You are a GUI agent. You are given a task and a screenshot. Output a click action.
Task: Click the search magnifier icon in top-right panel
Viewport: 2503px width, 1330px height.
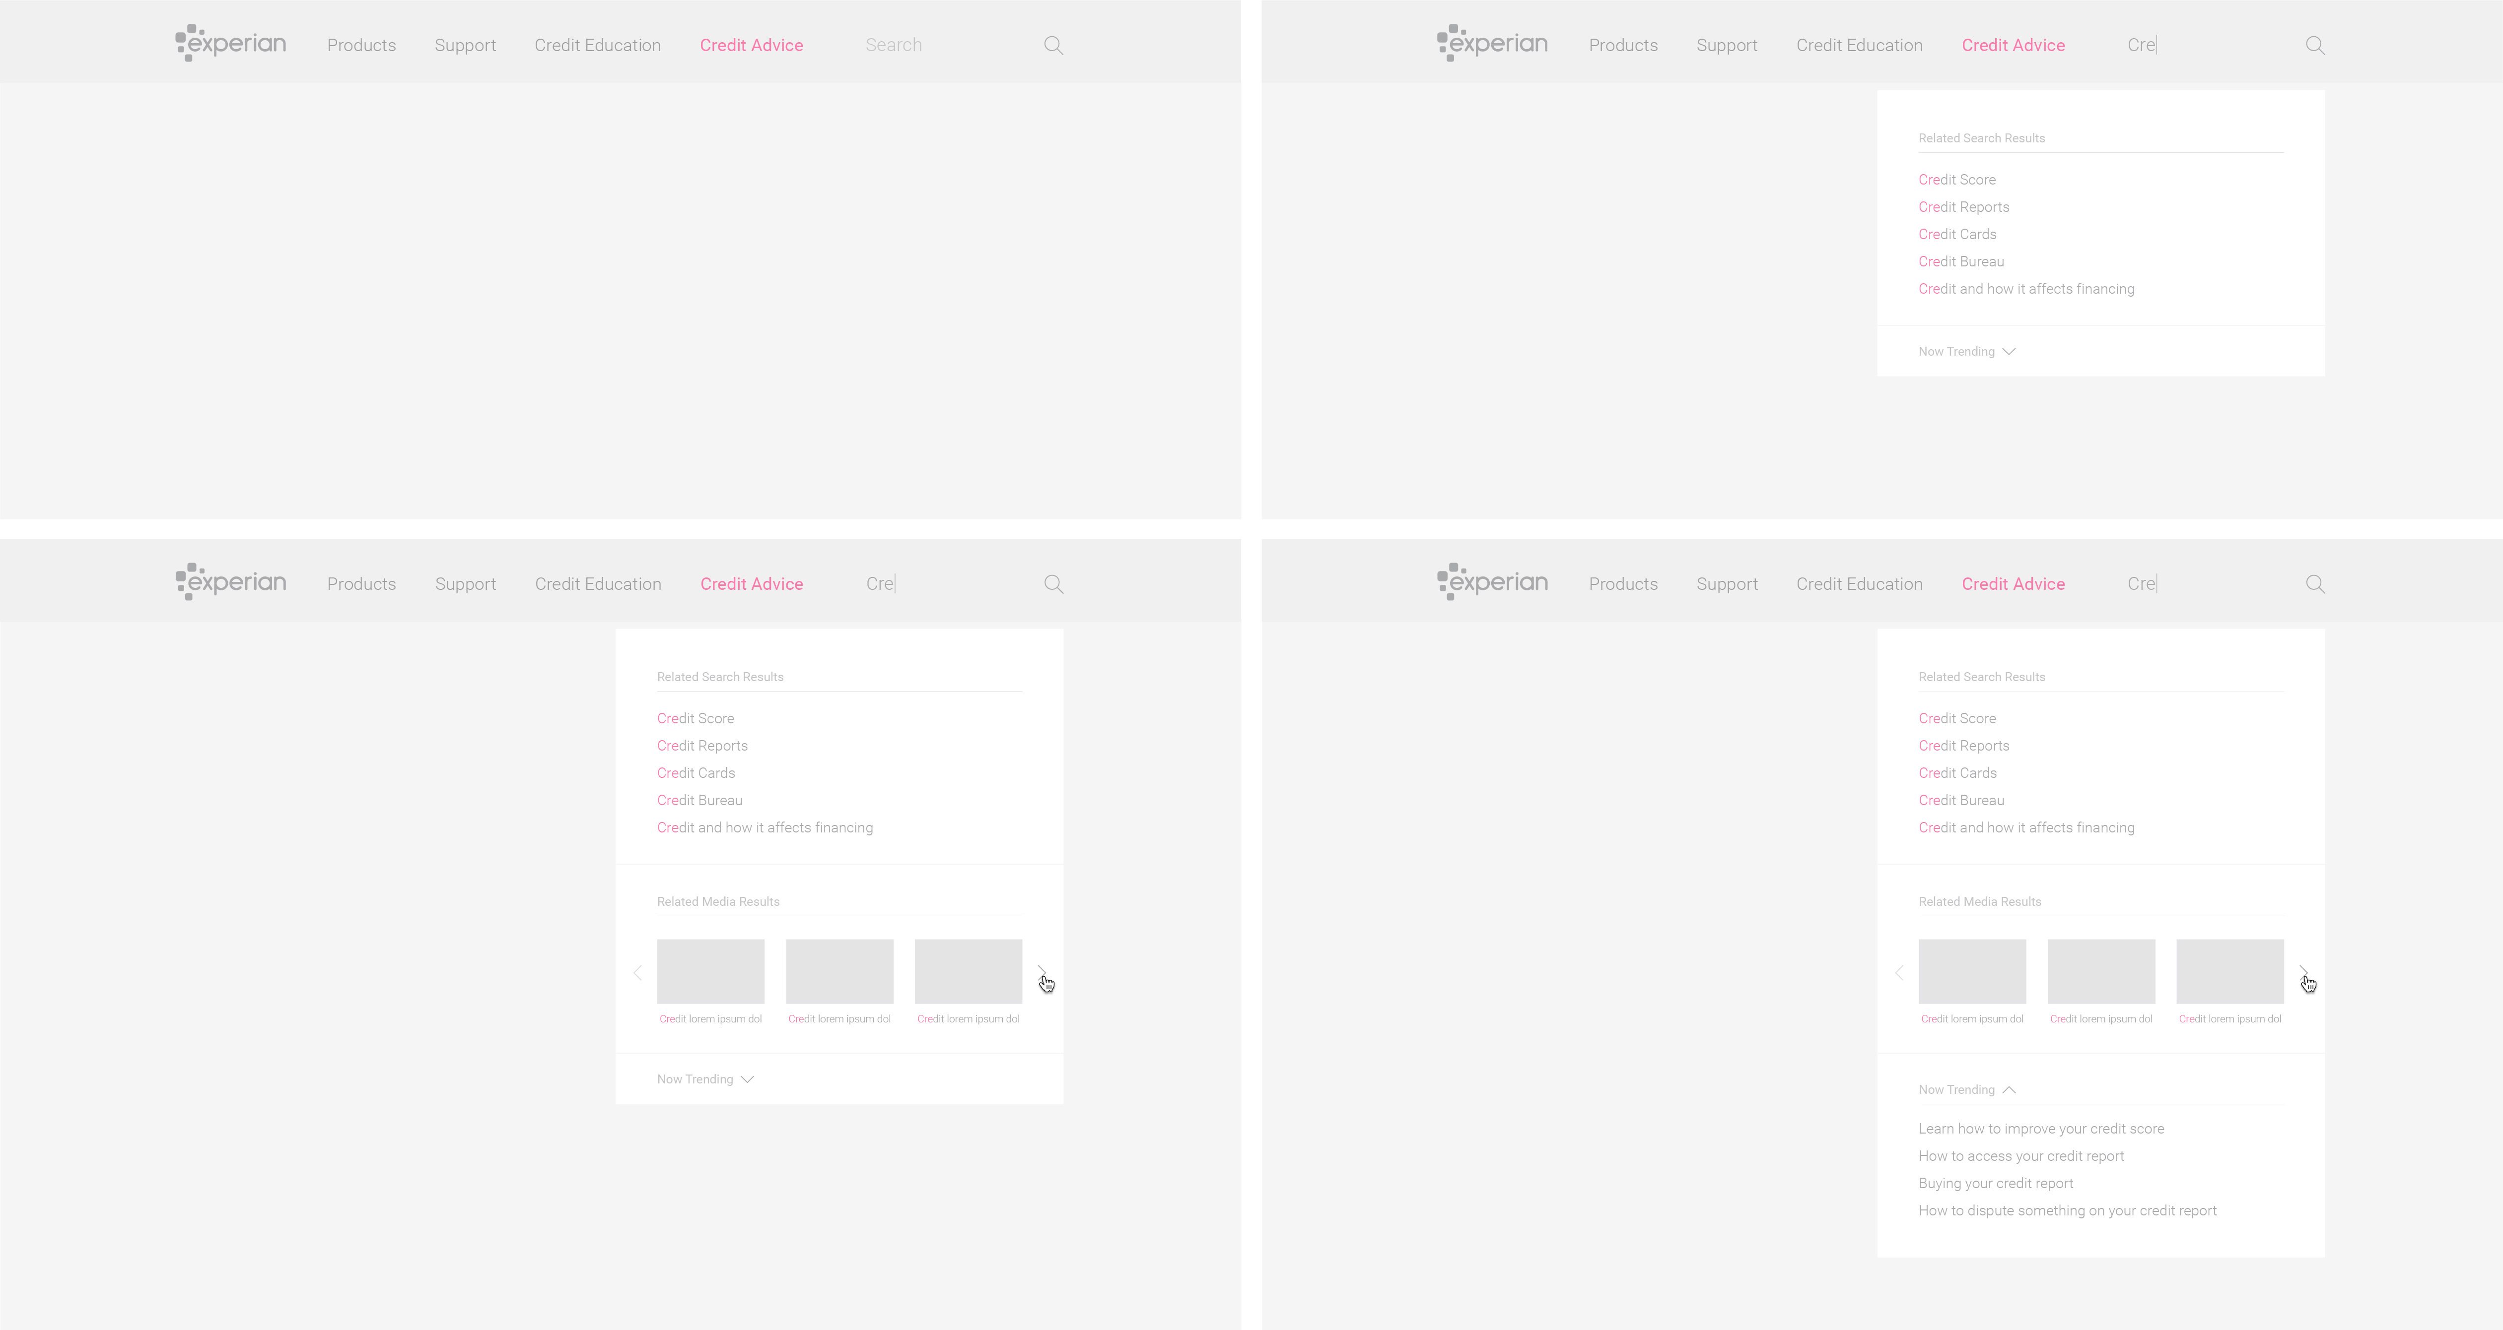pos(2315,46)
